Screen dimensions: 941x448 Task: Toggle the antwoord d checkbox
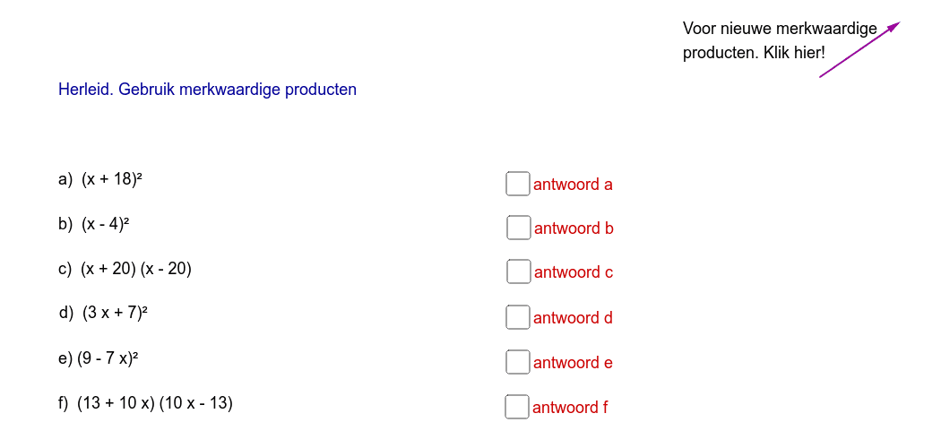(518, 317)
